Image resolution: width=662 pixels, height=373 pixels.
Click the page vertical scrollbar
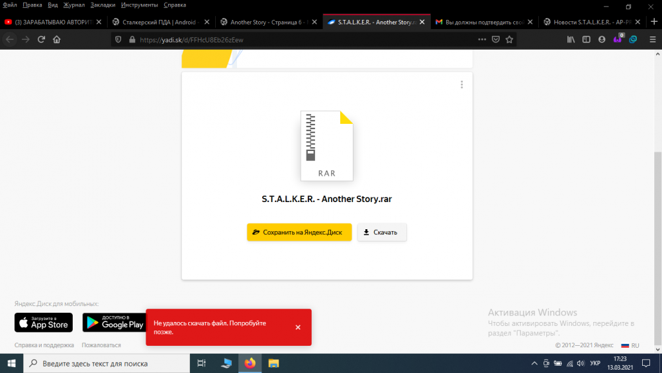658,248
